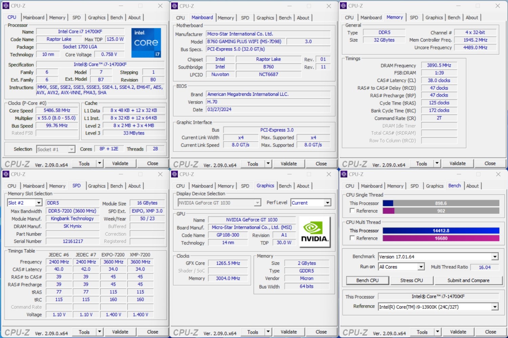The height and width of the screenshot is (338, 508).
Task: Open the SPD tab in Memory window
Action: (414, 18)
